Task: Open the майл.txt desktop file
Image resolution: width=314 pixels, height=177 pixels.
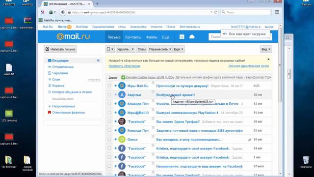Action: point(9,70)
